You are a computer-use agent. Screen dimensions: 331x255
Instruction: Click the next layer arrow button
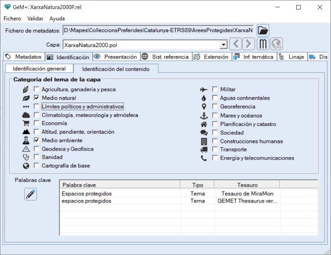tap(248, 44)
